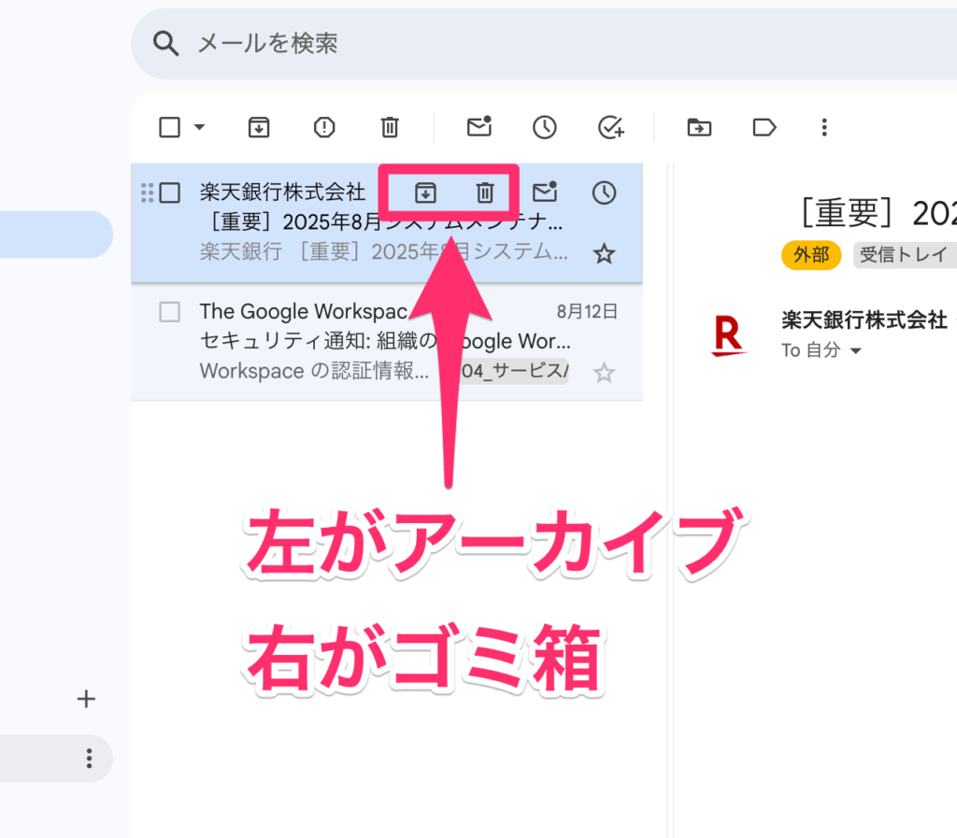The image size is (957, 838).
Task: Tick checkbox for The Google Workspace email
Action: [169, 312]
